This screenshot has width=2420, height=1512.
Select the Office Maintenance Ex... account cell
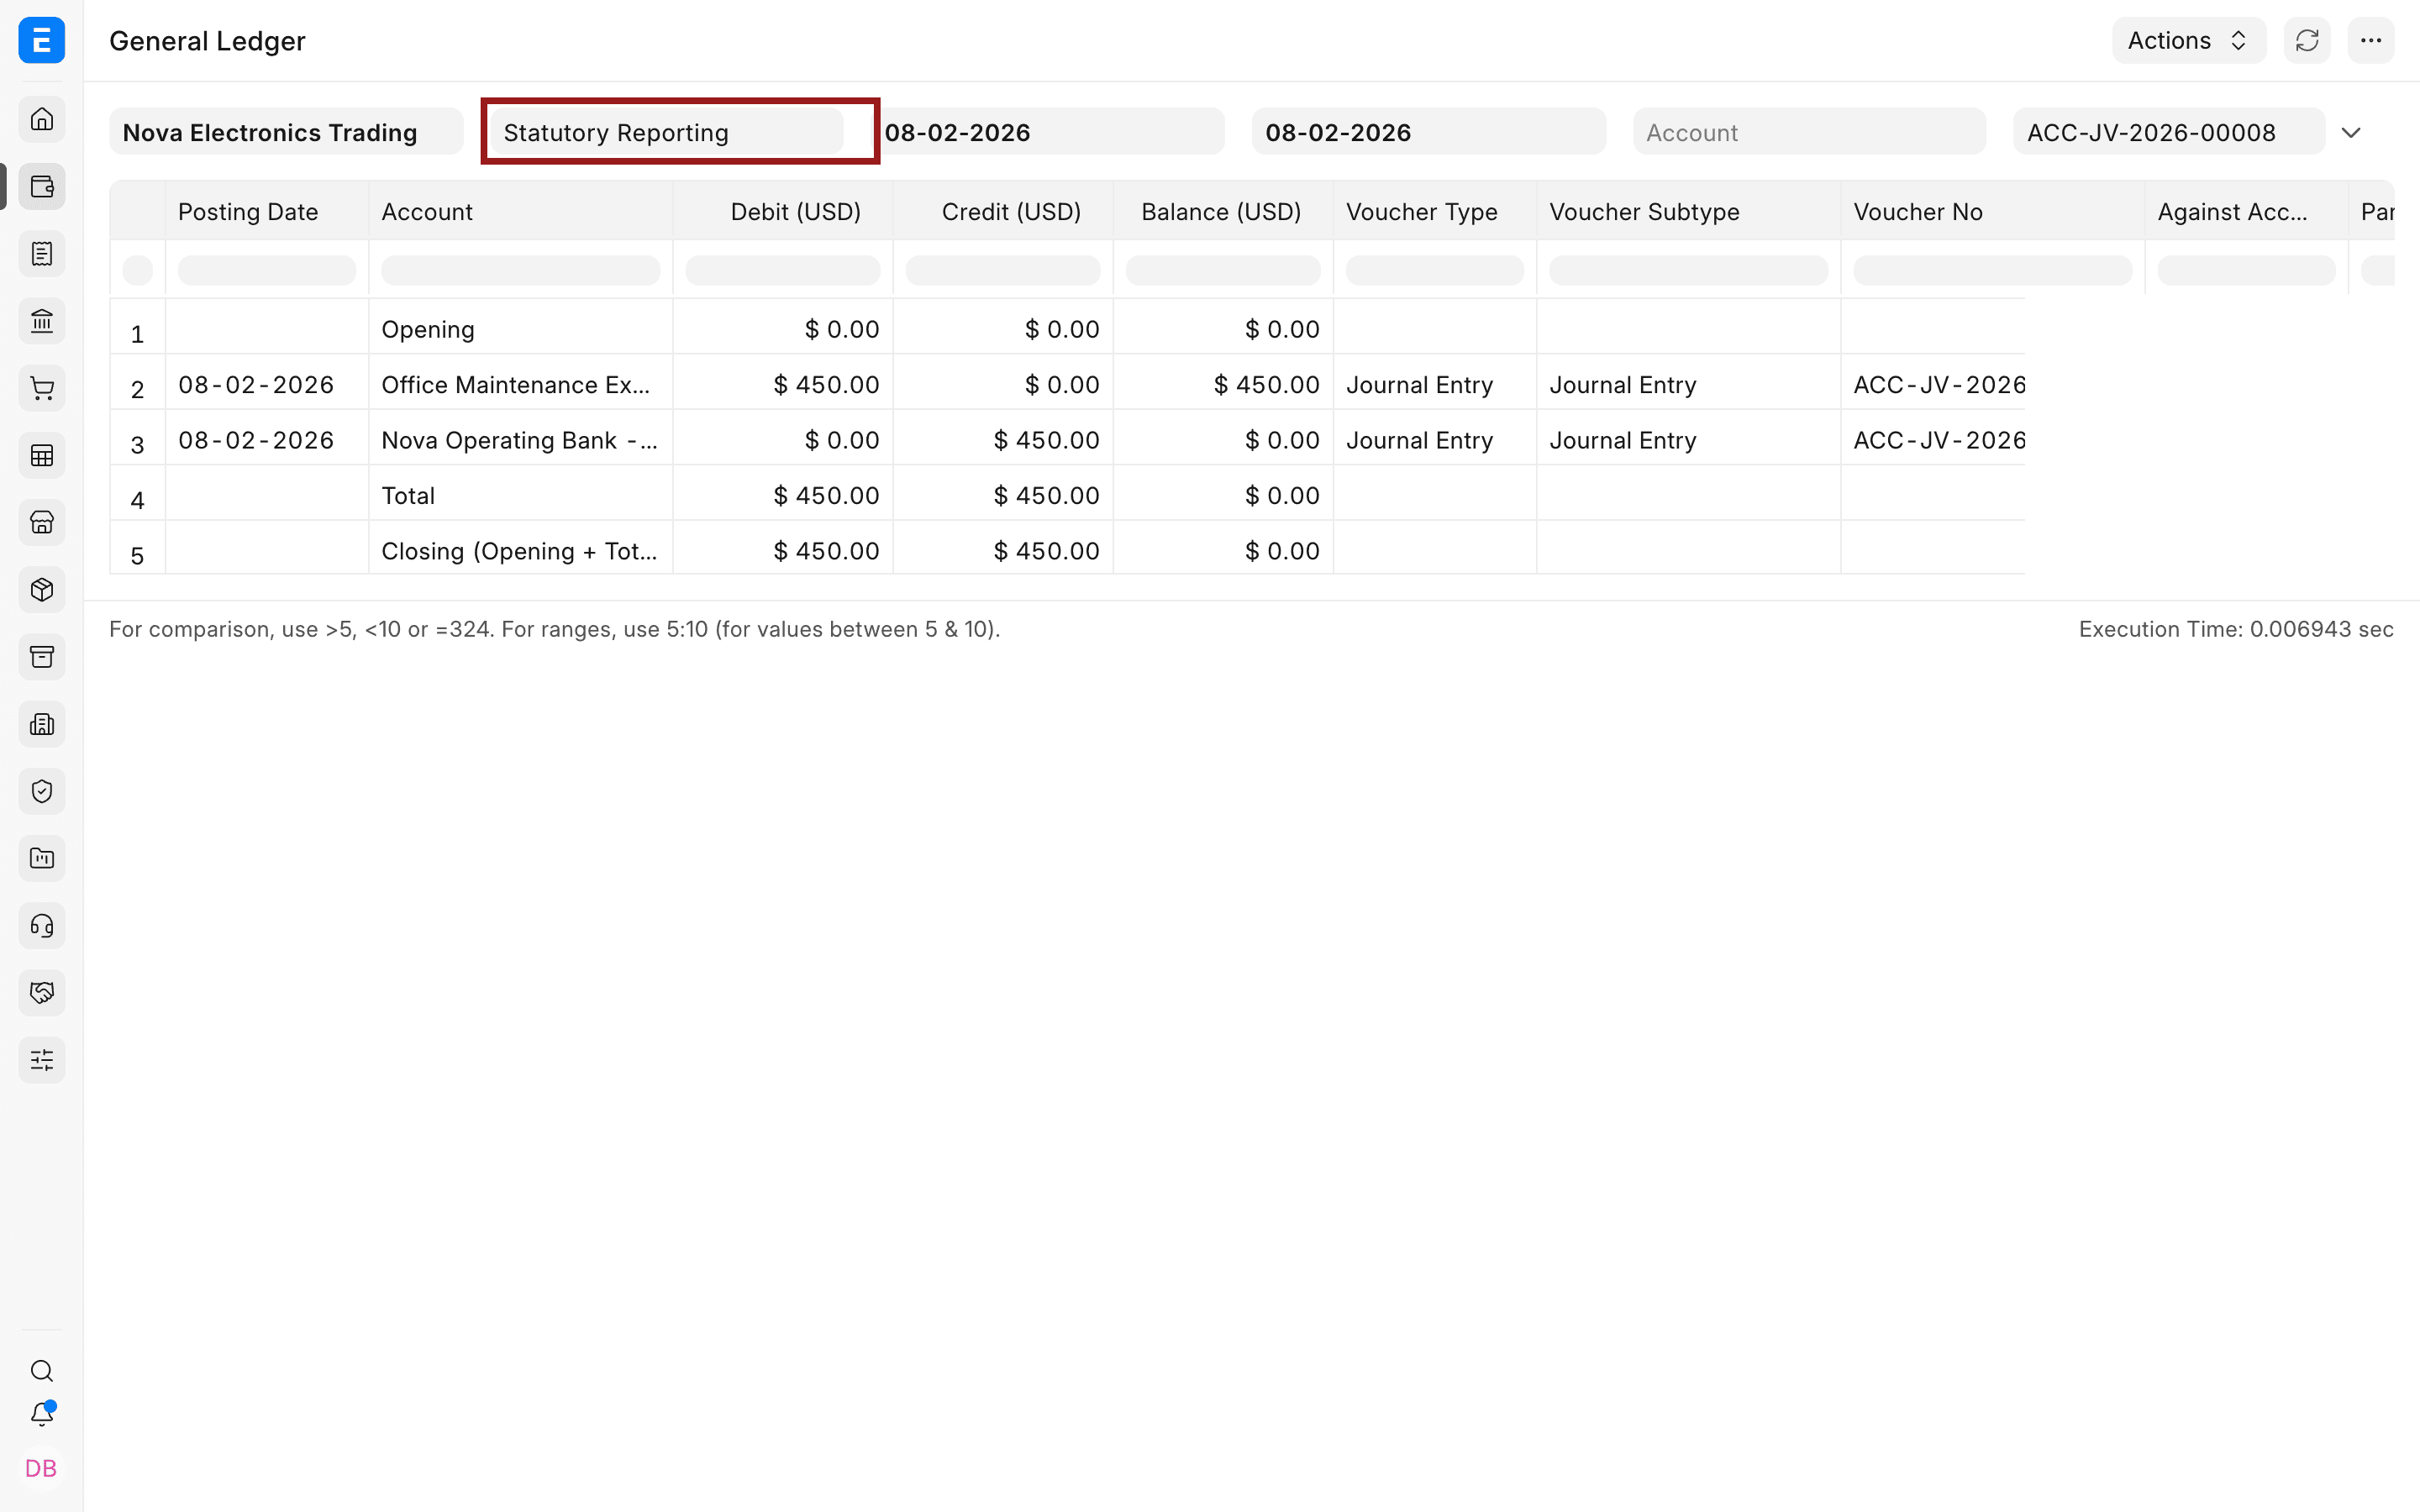520,384
